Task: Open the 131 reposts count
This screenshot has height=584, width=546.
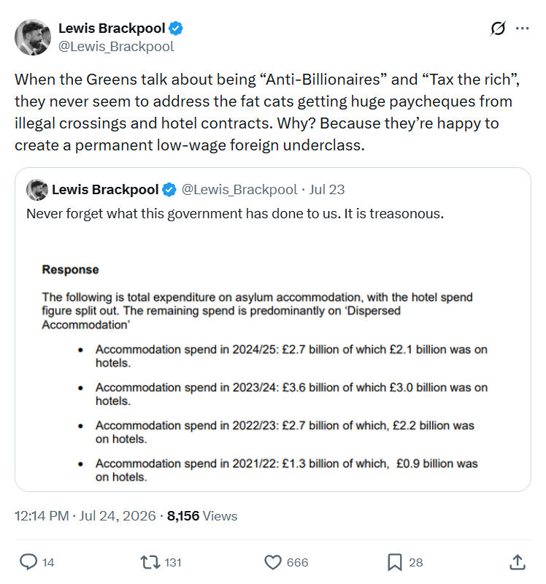Action: coord(173,562)
